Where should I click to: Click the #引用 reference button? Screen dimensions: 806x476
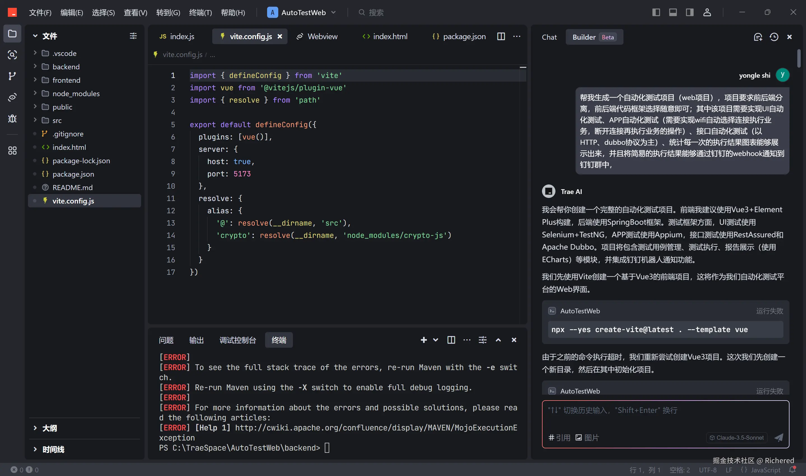559,437
